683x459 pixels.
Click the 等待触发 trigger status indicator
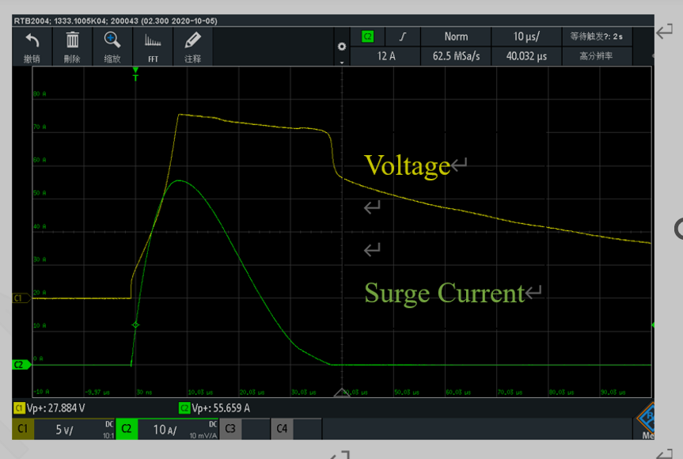tap(597, 36)
